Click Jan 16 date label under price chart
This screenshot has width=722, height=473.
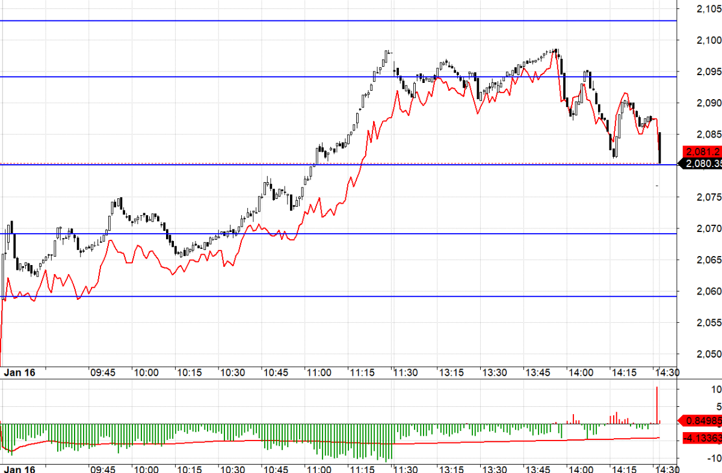coord(20,373)
